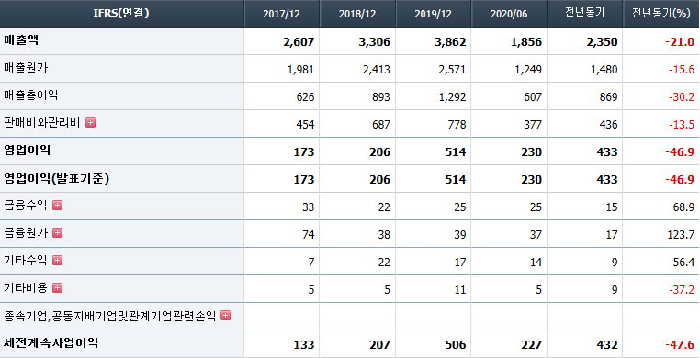Click 금융원가 percent change 123.7
Screen dimensions: 700x358
(682, 235)
